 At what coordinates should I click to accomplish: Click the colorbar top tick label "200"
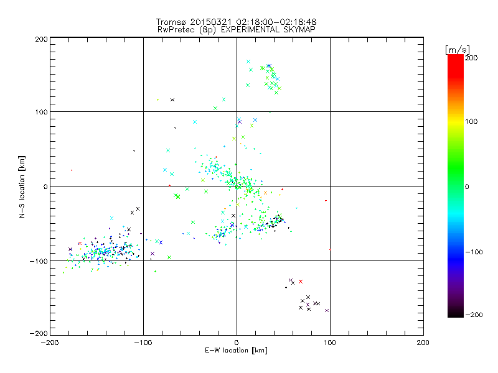click(471, 58)
